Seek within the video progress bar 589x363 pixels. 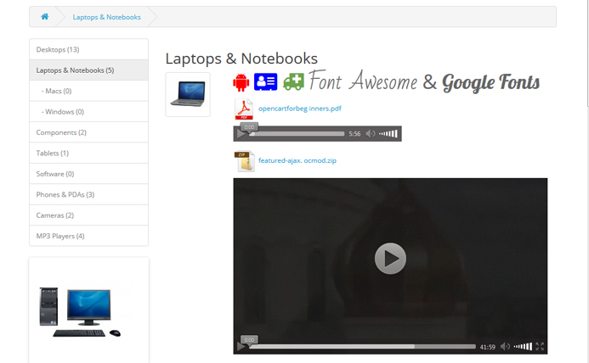coord(362,347)
